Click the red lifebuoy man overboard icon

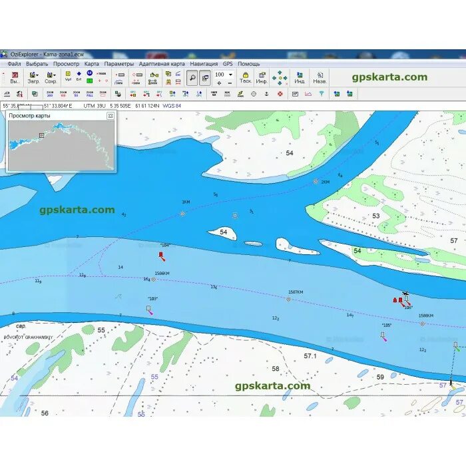[x=280, y=94]
